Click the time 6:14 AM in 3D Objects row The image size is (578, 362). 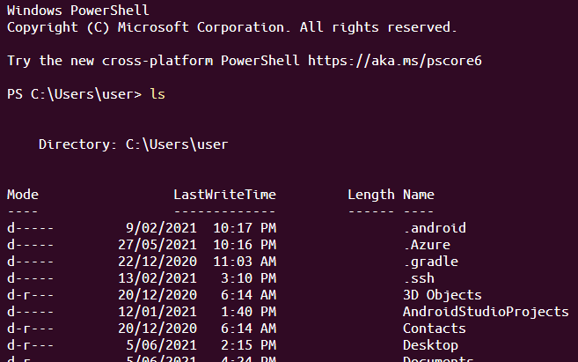coord(249,295)
